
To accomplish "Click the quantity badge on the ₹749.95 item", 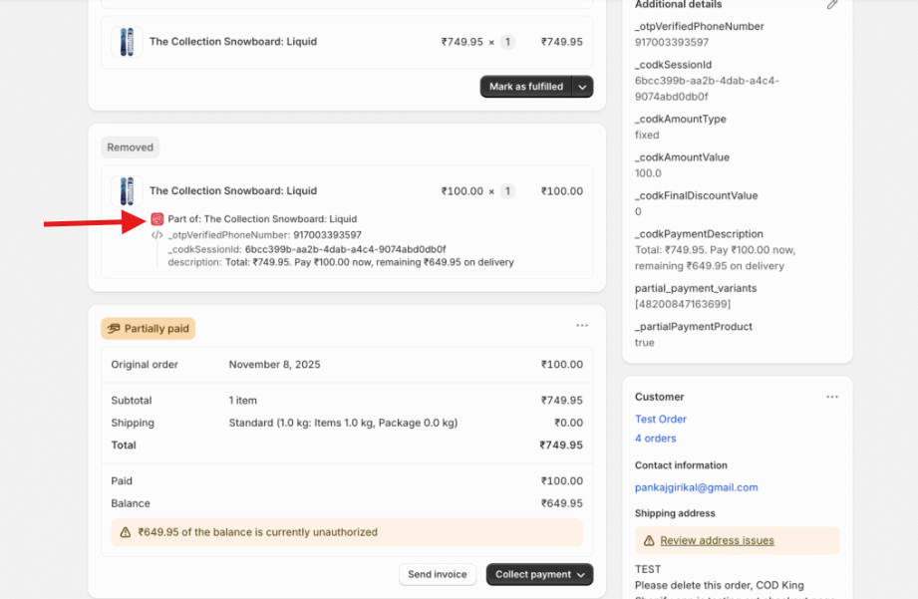I will point(507,42).
